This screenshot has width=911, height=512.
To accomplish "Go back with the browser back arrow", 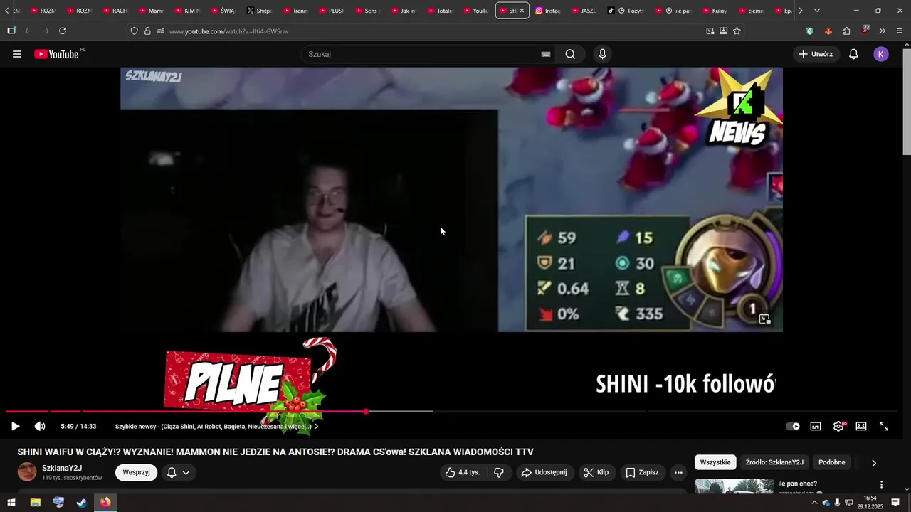I will 28,31.
